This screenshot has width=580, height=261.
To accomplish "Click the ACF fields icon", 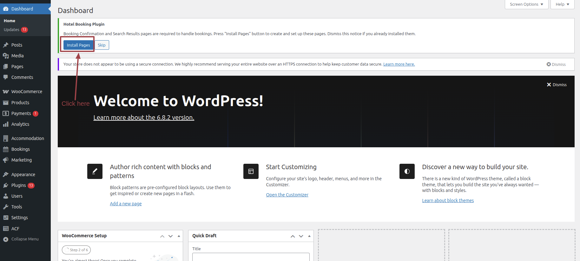I will point(6,229).
